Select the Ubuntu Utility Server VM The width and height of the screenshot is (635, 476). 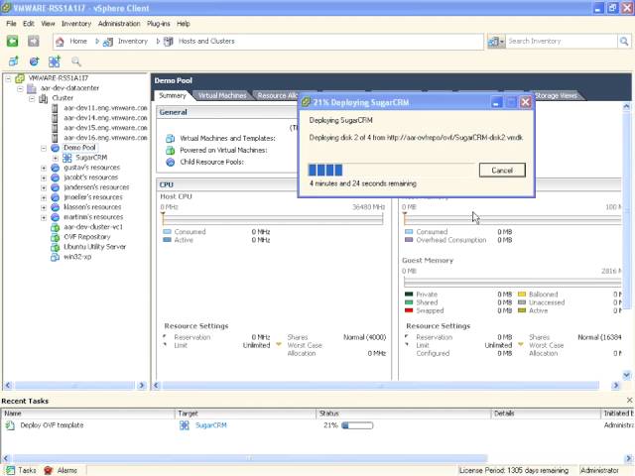click(x=95, y=247)
